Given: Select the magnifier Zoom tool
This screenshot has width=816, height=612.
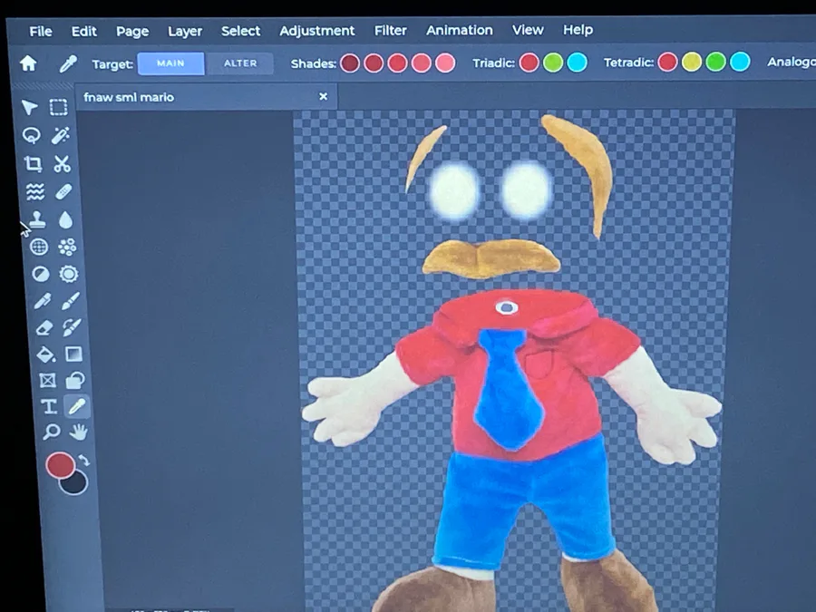Looking at the screenshot, I should [51, 432].
